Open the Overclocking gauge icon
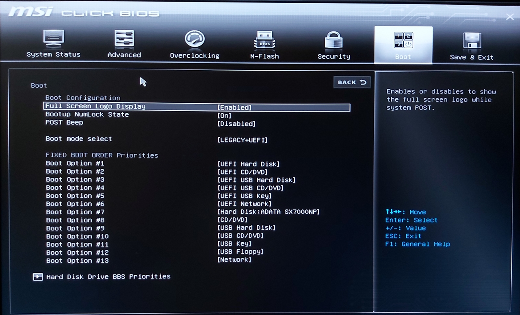Image resolution: width=520 pixels, height=315 pixels. pyautogui.click(x=195, y=40)
